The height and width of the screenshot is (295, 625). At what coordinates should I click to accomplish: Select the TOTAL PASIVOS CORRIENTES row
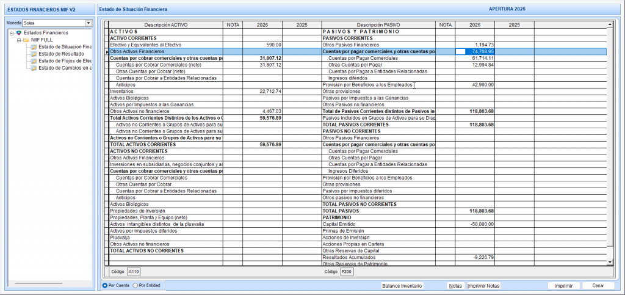click(378, 125)
